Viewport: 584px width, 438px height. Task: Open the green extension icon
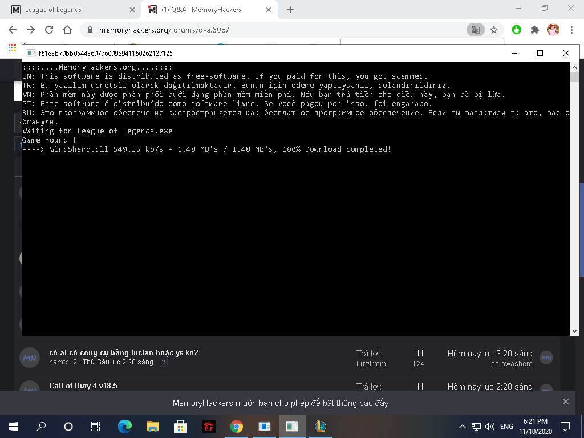coord(517,30)
